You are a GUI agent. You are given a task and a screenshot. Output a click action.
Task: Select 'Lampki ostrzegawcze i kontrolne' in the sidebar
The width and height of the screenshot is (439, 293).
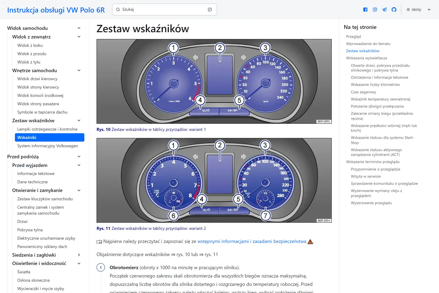pos(47,129)
